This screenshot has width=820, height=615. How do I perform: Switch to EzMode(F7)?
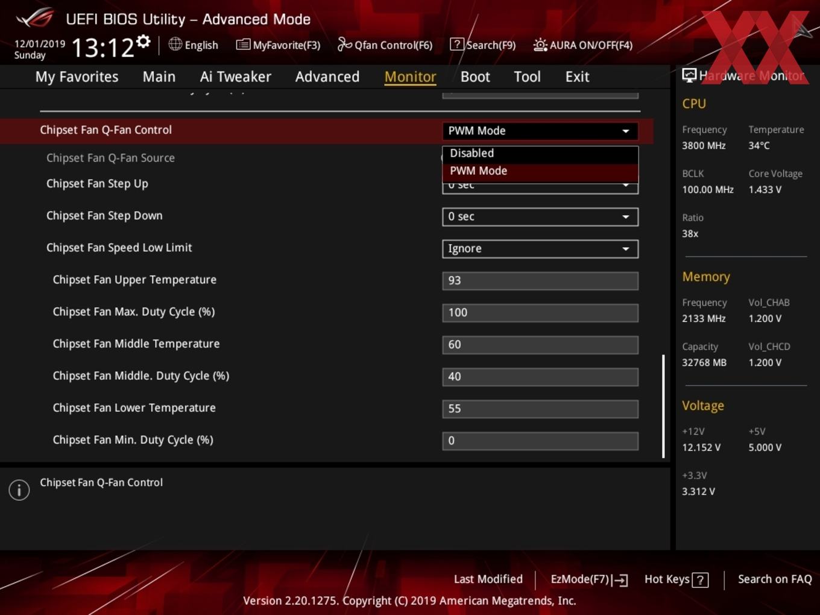click(x=580, y=579)
